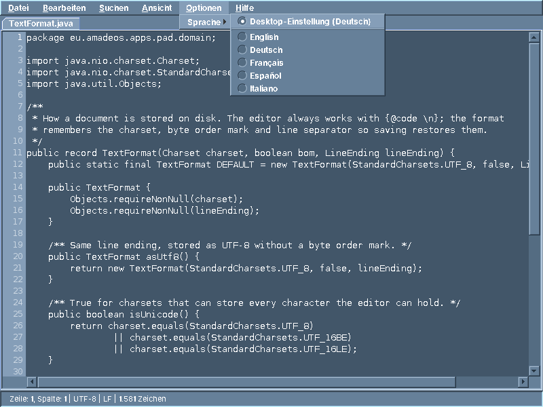Screen dimensions: 543x407
Task: Click the vertical scrollbar down arrow
Action: [x=534, y=370]
